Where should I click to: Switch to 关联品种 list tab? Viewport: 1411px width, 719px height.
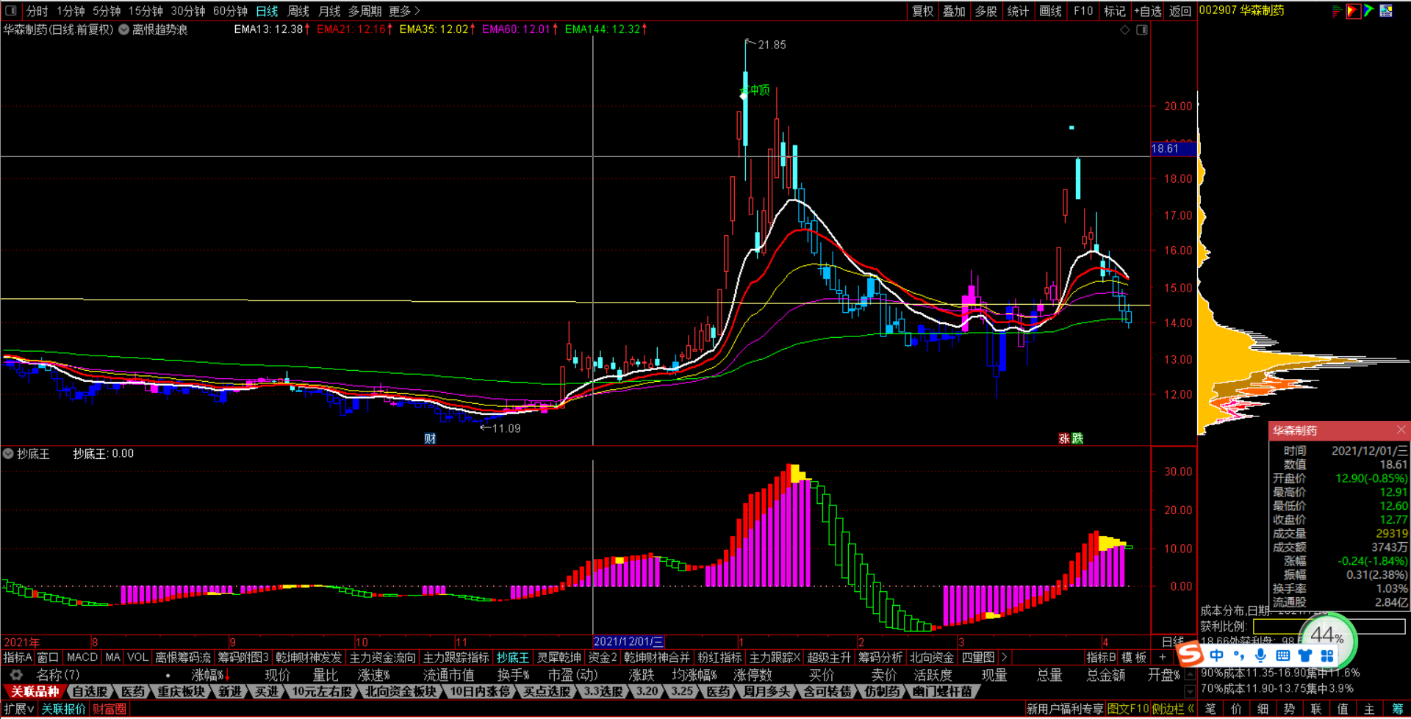[x=35, y=692]
